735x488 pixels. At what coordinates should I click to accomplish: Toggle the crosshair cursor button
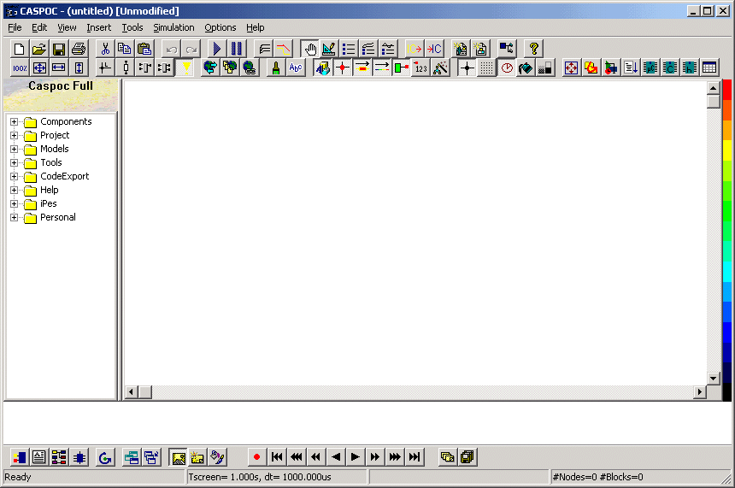[x=467, y=68]
